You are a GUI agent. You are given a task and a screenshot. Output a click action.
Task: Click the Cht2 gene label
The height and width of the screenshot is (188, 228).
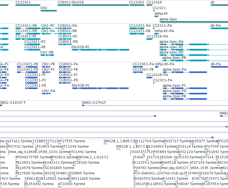click(x=44, y=8)
